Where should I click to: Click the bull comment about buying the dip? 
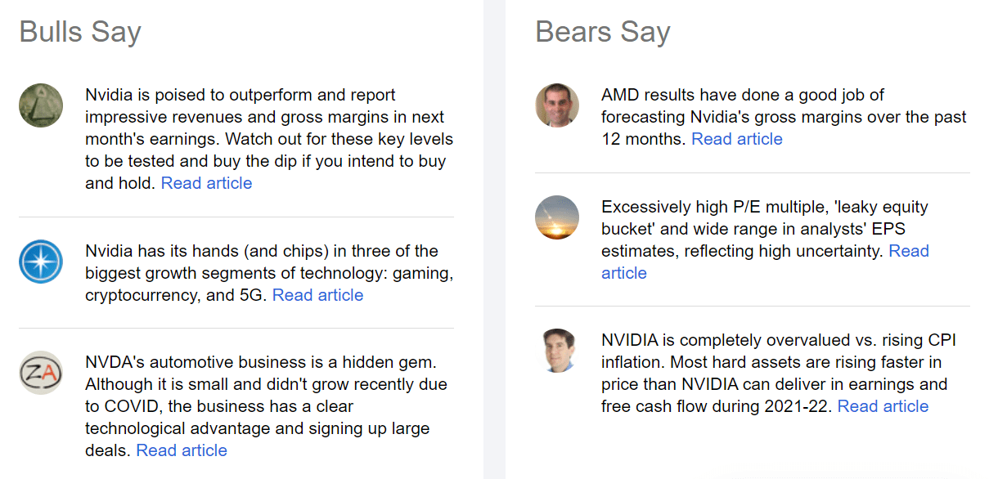pyautogui.click(x=270, y=139)
